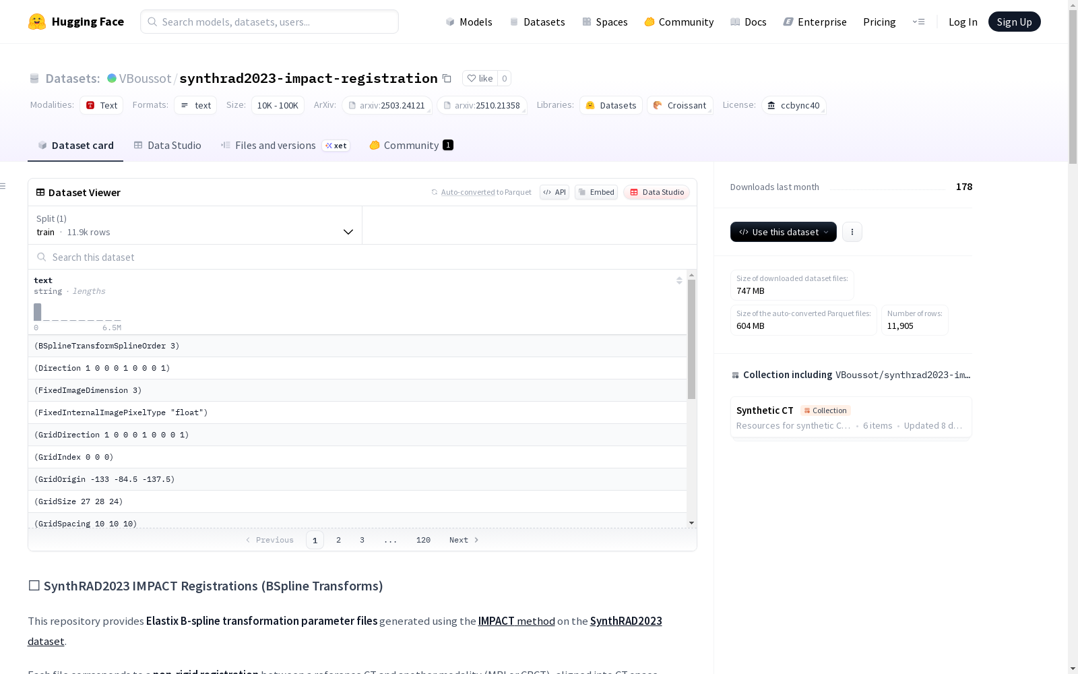This screenshot has width=1078, height=674.
Task: Click the text length histogram bar
Action: [38, 312]
